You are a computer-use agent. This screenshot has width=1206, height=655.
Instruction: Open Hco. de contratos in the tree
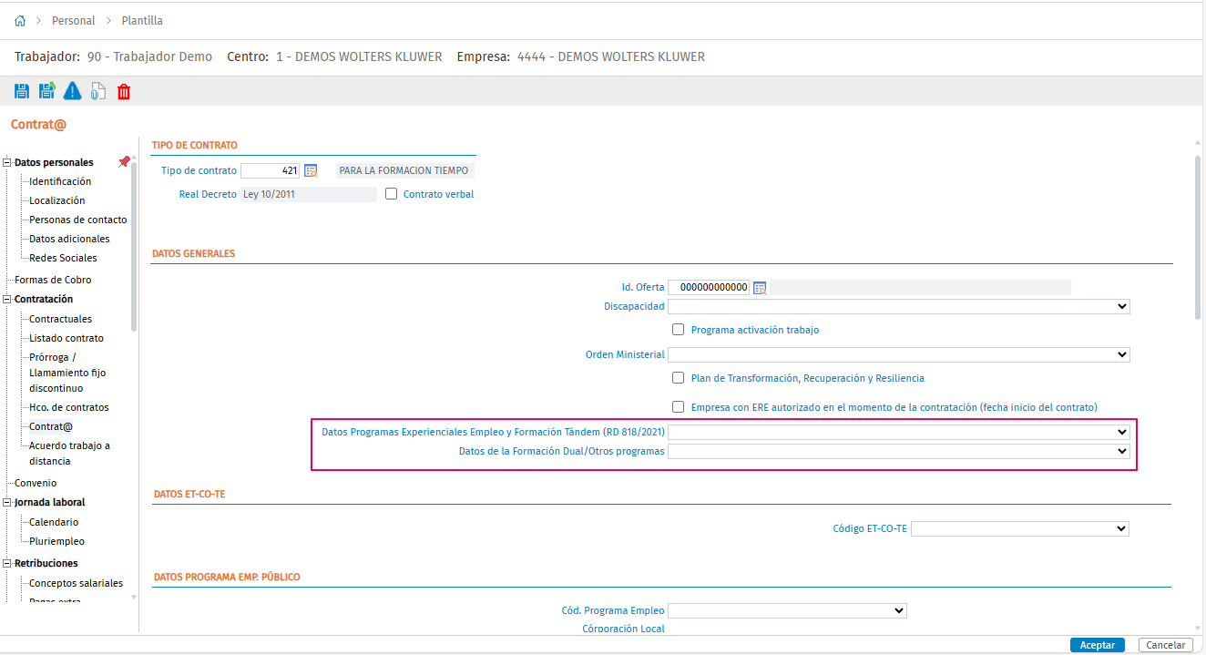tap(69, 407)
